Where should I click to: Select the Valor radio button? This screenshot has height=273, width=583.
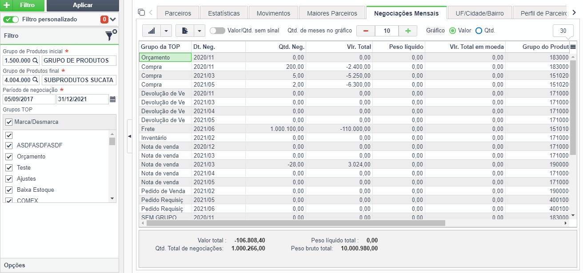tap(453, 31)
